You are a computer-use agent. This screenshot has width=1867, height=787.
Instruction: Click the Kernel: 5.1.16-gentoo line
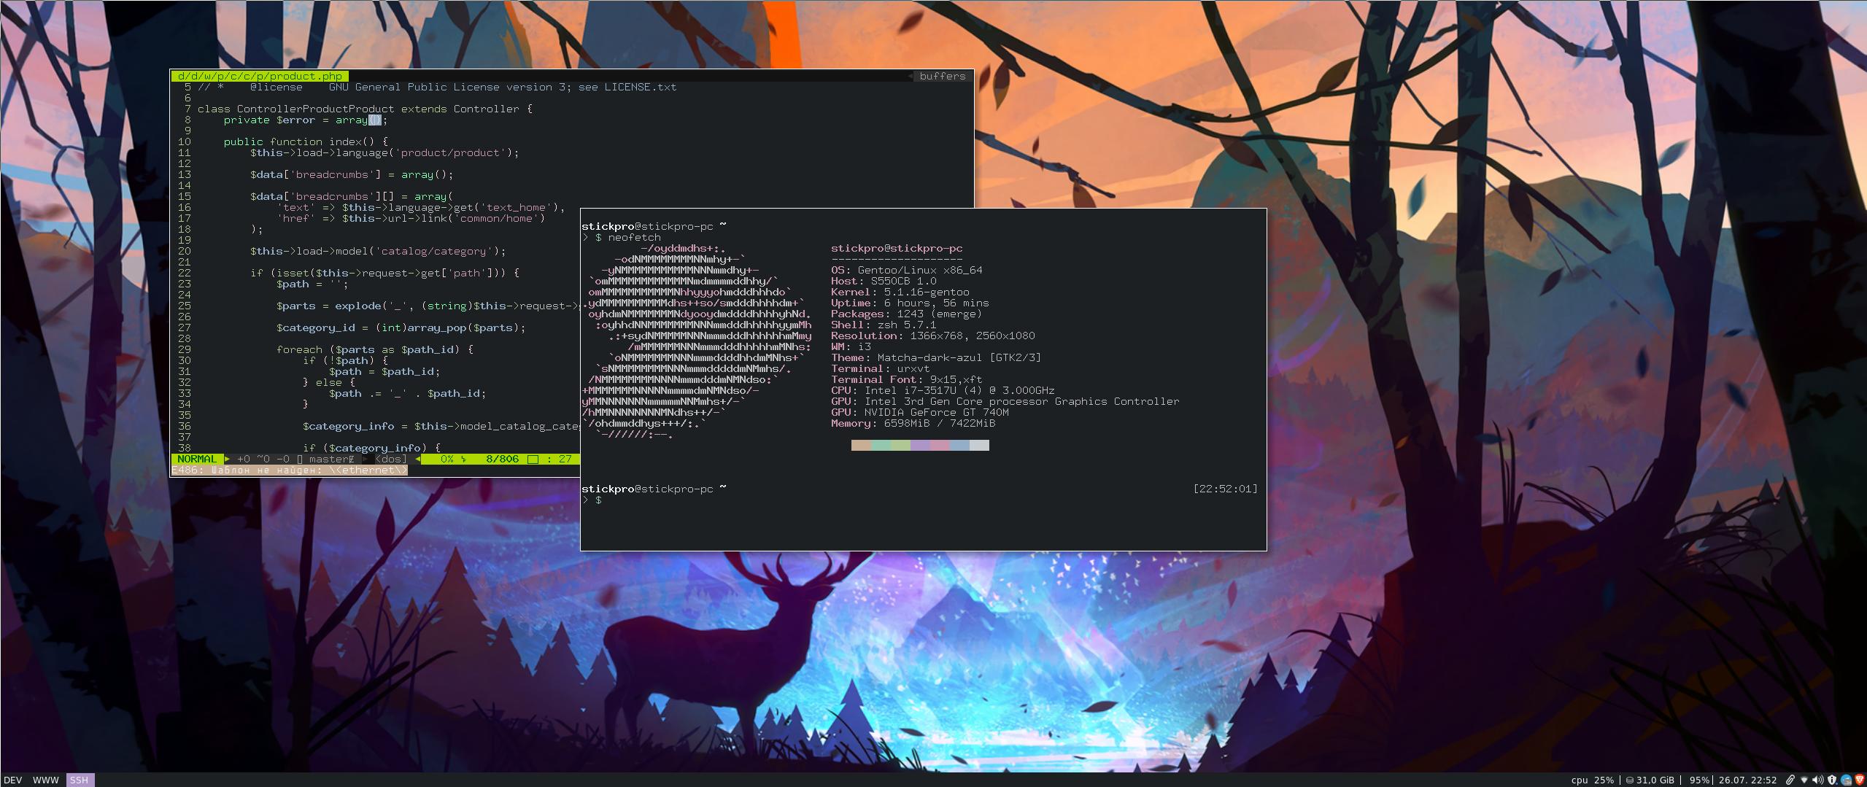900,292
